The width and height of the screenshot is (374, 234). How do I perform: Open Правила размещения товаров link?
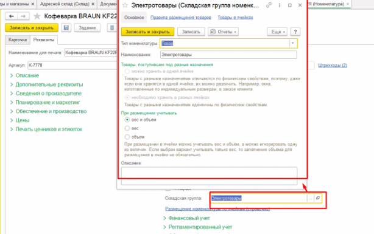(181, 18)
